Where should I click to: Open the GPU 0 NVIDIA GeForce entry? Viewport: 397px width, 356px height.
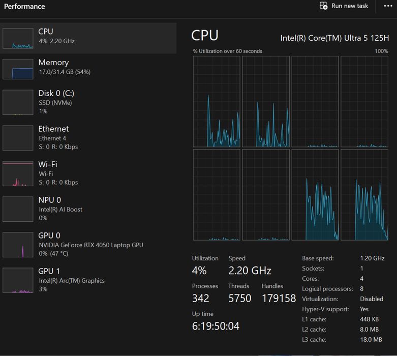(88, 245)
